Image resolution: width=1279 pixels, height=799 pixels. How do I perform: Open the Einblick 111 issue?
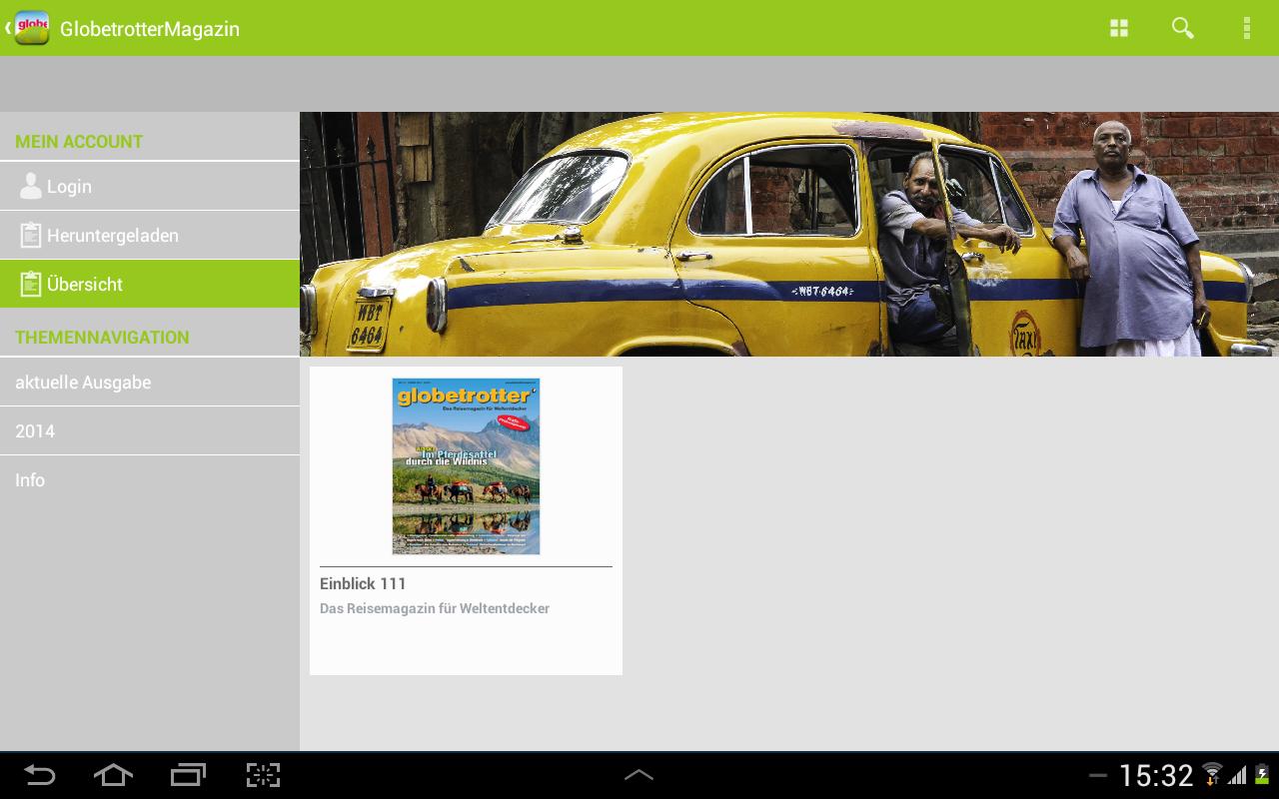(x=363, y=583)
